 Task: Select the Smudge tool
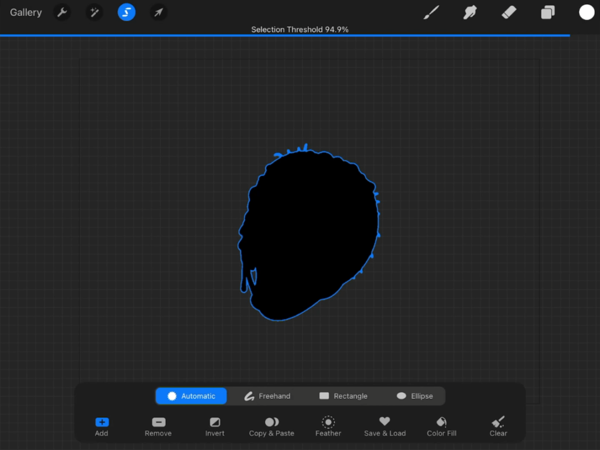pos(470,12)
